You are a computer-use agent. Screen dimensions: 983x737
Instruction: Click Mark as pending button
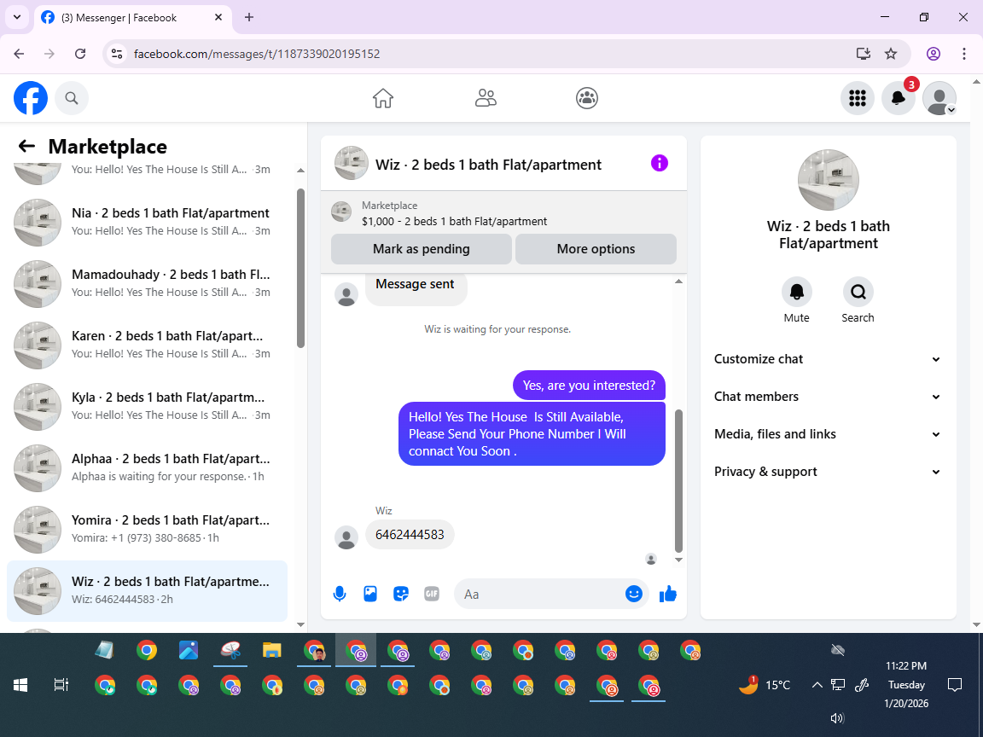(x=422, y=249)
